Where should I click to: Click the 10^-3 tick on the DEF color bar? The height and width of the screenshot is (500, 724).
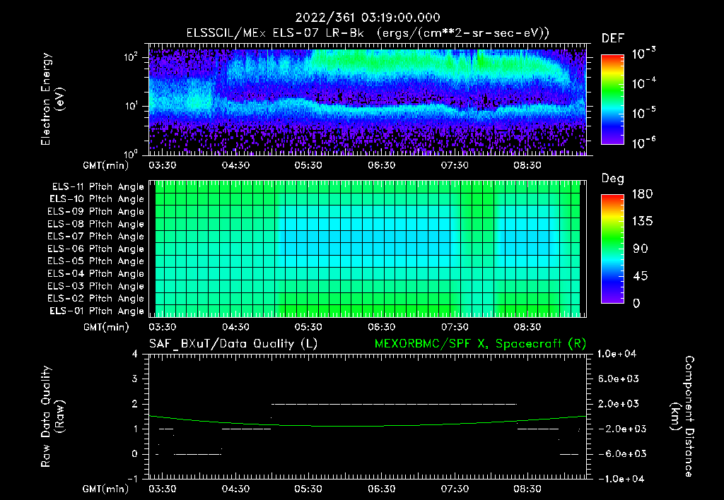pyautogui.click(x=643, y=53)
